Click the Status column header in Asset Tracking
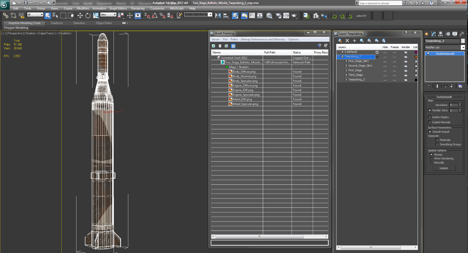Screen dimensions: 468x253 coord(302,52)
